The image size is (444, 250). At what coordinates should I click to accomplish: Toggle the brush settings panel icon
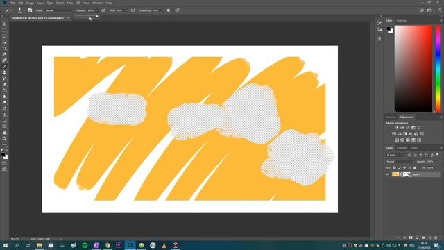tap(30, 10)
